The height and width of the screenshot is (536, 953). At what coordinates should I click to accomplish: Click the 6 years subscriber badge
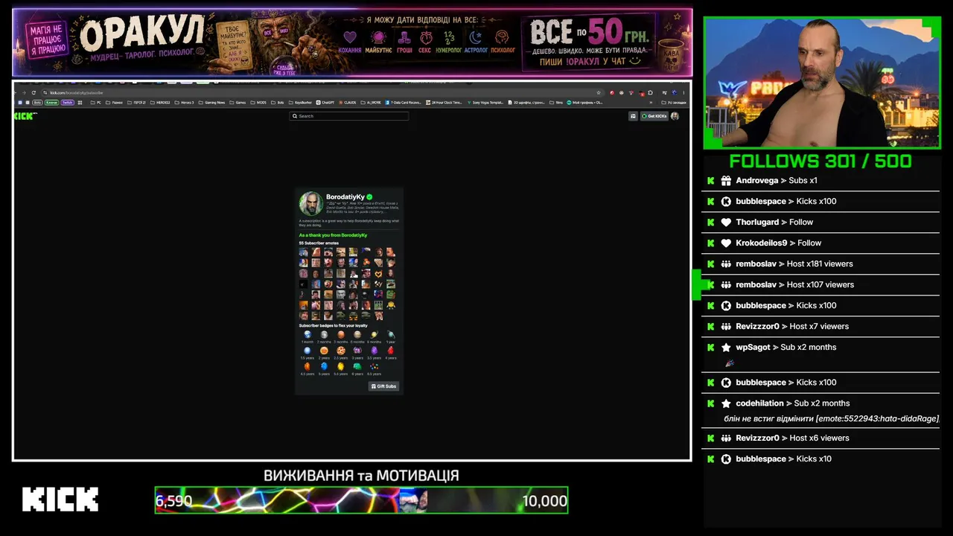(357, 368)
